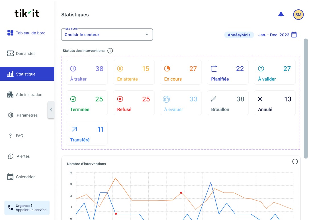Click info icon next to Statuts des interventions

click(110, 51)
